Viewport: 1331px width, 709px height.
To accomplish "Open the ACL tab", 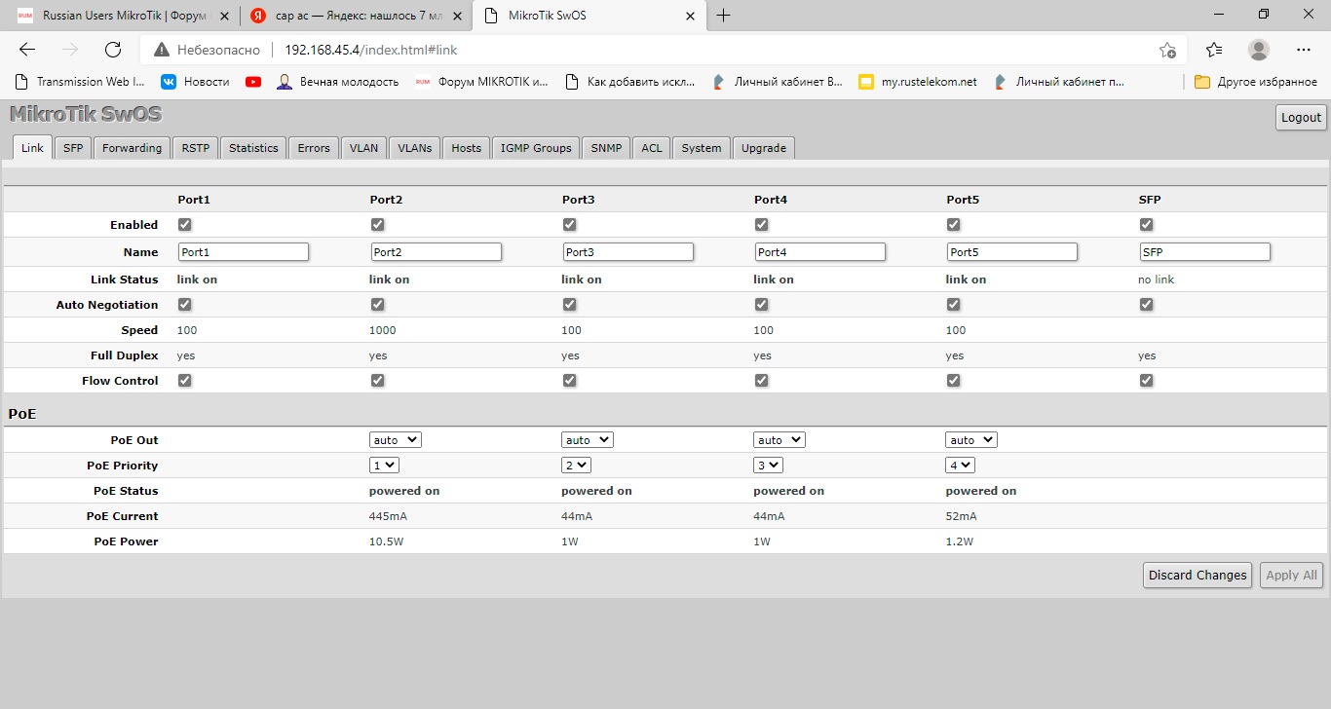I will 652,148.
